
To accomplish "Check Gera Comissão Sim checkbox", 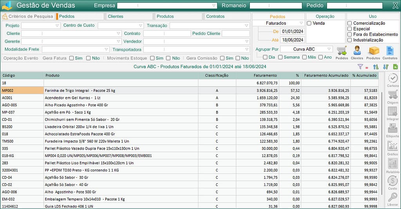I will point(222,58).
